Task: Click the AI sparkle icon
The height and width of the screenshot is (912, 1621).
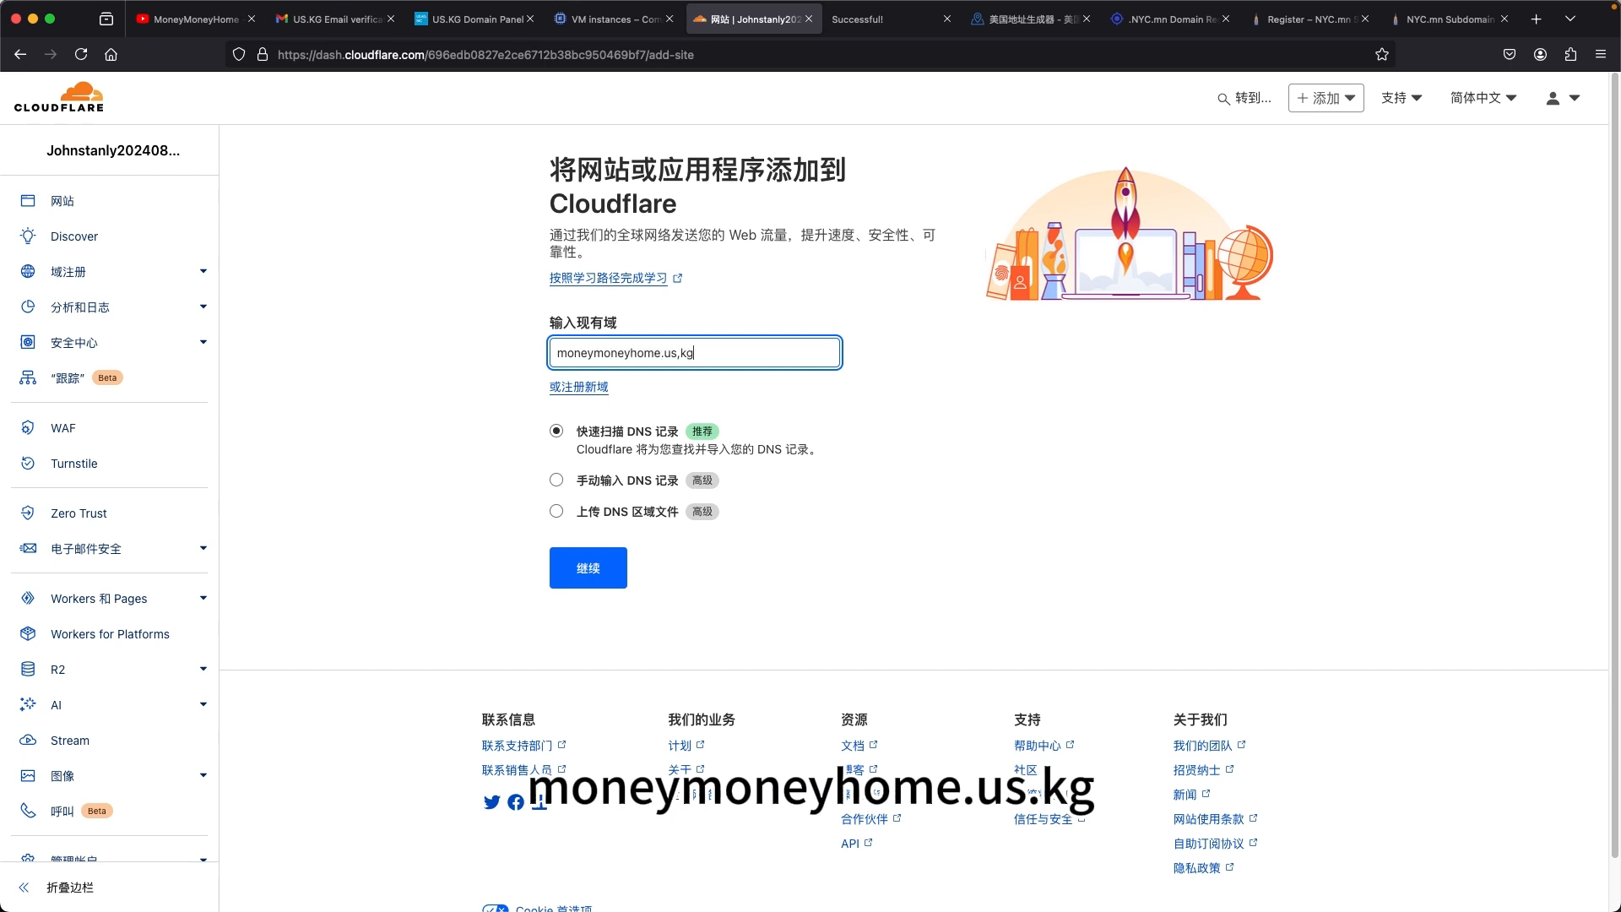Action: (x=28, y=705)
